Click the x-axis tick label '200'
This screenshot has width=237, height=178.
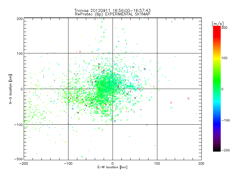pyautogui.click(x=201, y=163)
